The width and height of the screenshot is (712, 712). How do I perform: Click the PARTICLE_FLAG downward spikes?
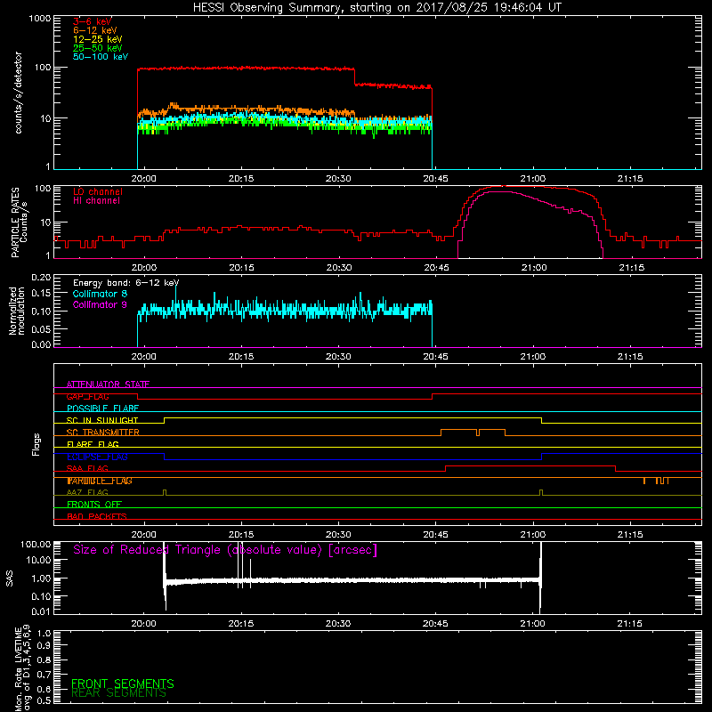point(656,481)
